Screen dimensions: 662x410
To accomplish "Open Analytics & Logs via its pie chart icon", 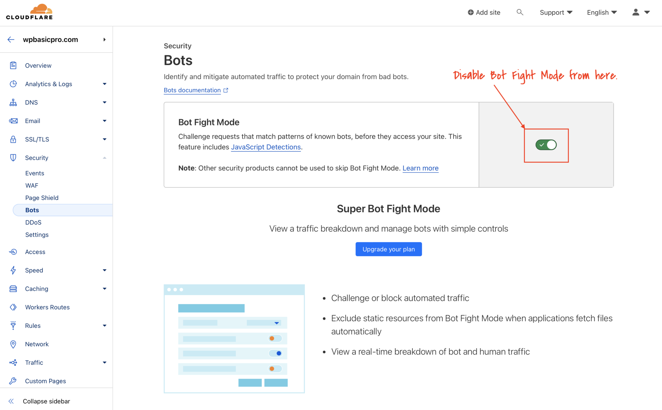I will [x=13, y=84].
